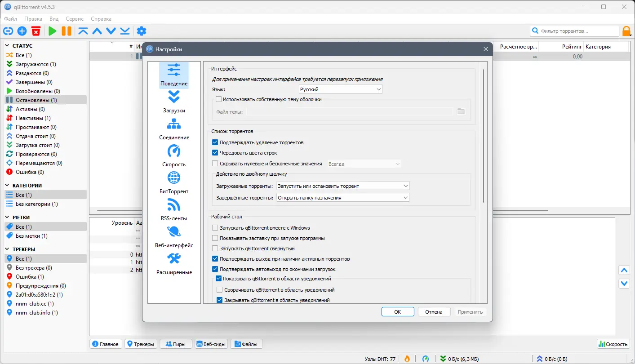Select Веб-интерфейс settings section
Image resolution: width=635 pixels, height=364 pixels.
pyautogui.click(x=174, y=237)
